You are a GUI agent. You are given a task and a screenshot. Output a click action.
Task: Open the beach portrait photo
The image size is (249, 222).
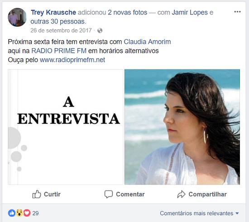pos(182,127)
